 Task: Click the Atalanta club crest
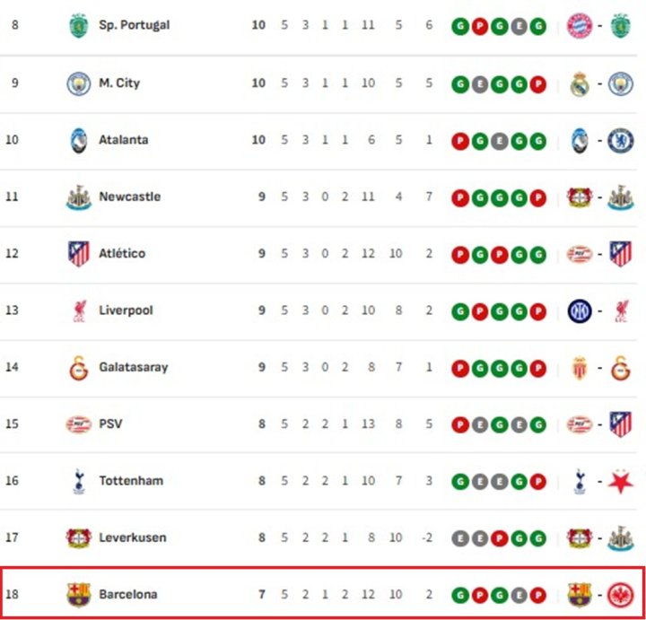pyautogui.click(x=79, y=141)
